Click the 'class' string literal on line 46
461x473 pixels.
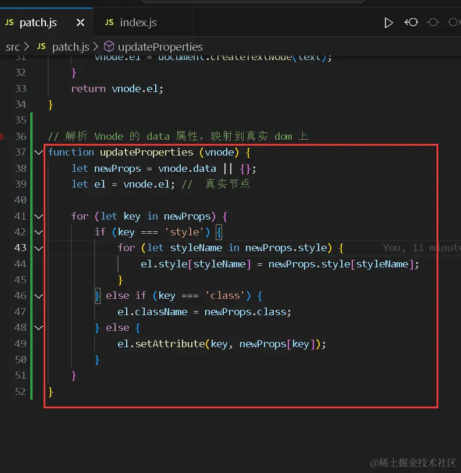(x=225, y=296)
